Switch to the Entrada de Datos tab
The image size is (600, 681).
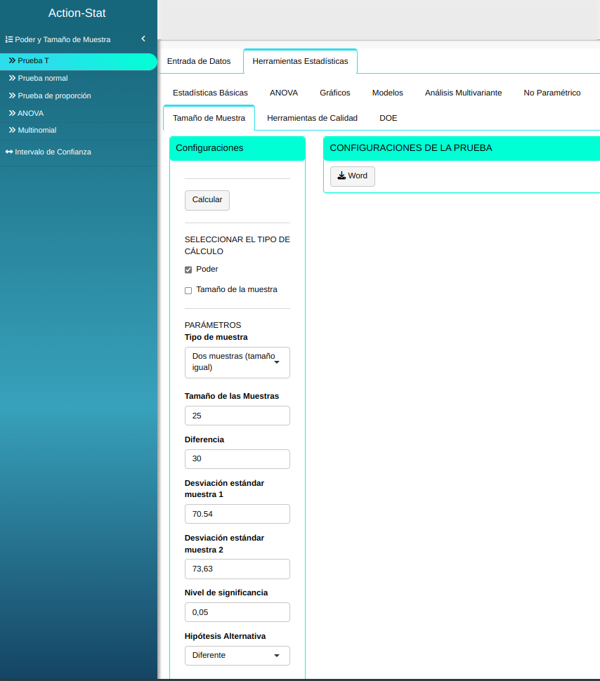coord(199,61)
